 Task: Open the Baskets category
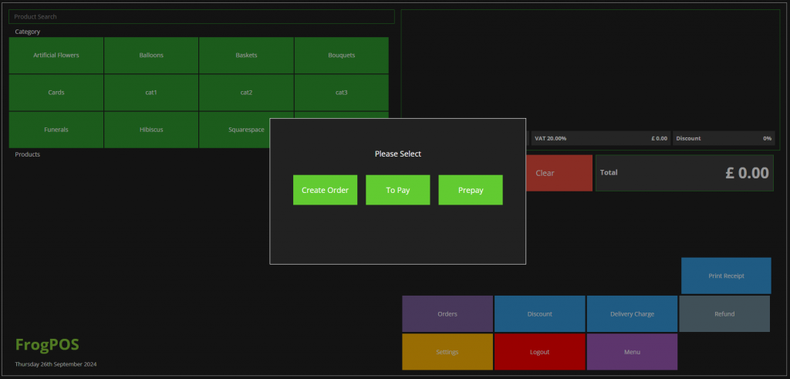246,56
